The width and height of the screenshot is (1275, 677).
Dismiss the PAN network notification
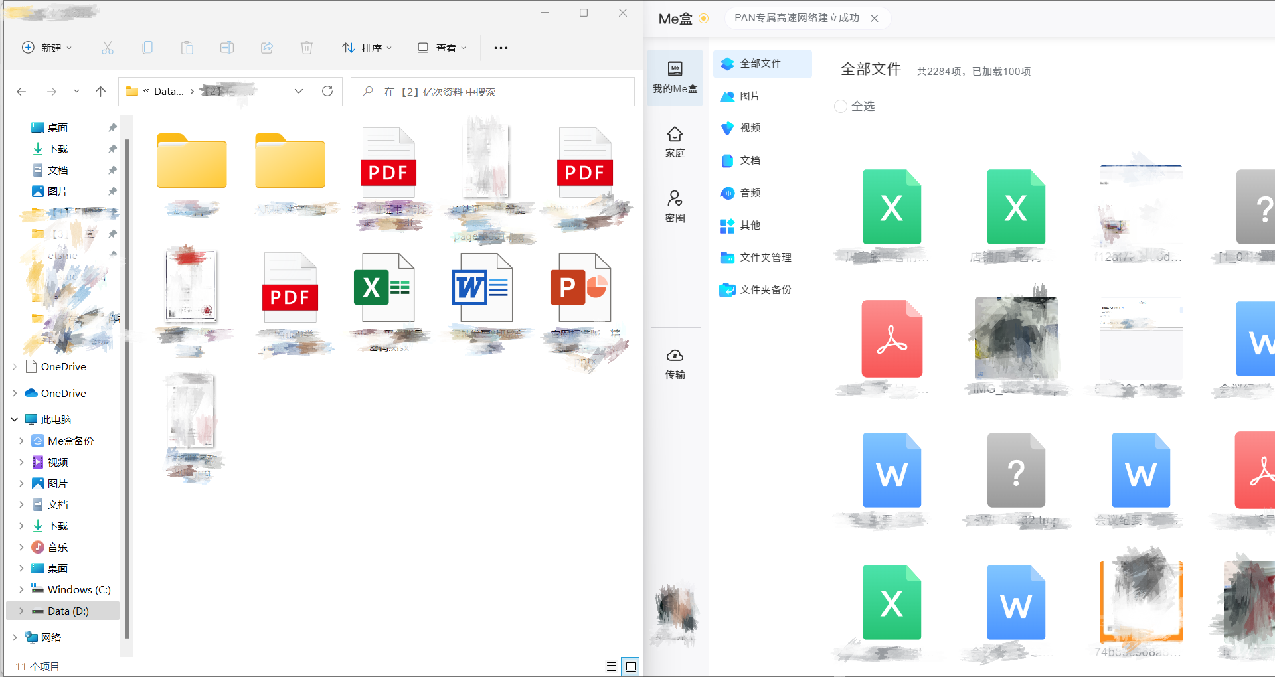[x=875, y=18]
